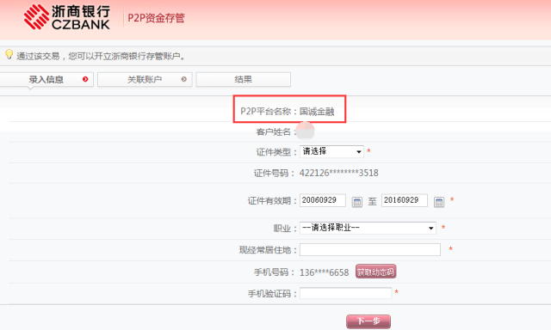Click the P2P资金存管 header title
The width and height of the screenshot is (551, 330).
[x=156, y=18]
